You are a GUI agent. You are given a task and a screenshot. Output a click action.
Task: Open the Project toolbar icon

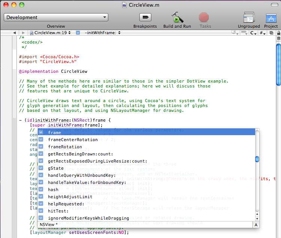271,17
